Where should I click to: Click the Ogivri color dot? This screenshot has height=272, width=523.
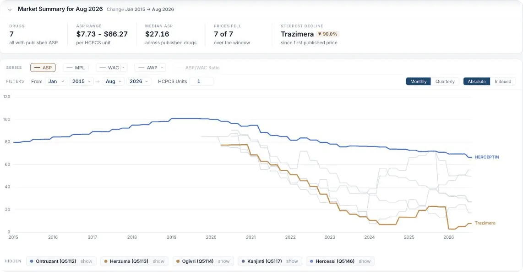pos(178,262)
